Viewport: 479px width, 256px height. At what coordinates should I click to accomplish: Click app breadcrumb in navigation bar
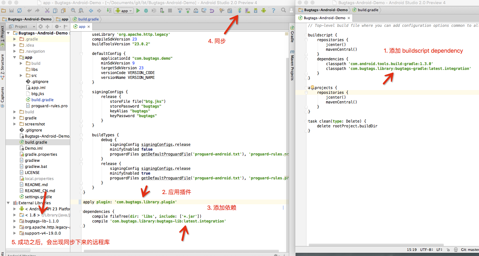click(x=62, y=19)
